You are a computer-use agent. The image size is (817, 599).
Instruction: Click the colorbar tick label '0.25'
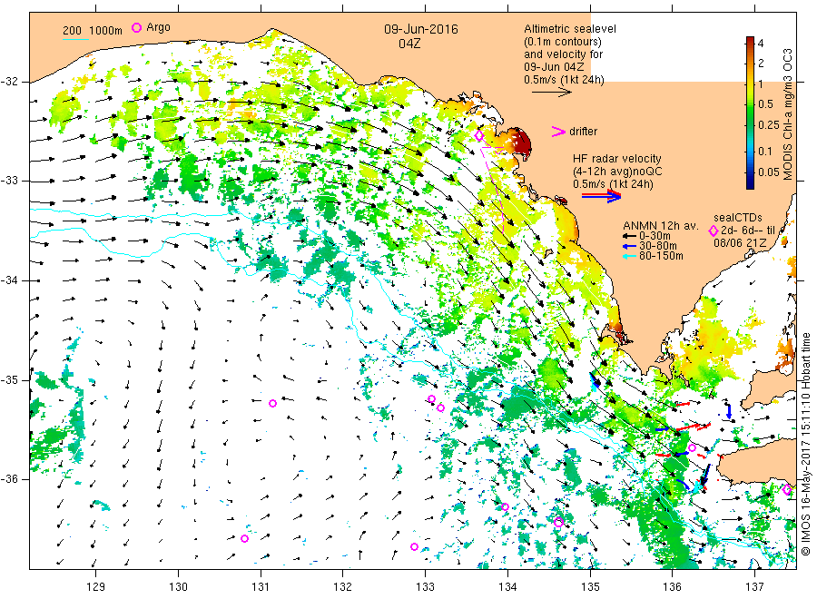(769, 125)
